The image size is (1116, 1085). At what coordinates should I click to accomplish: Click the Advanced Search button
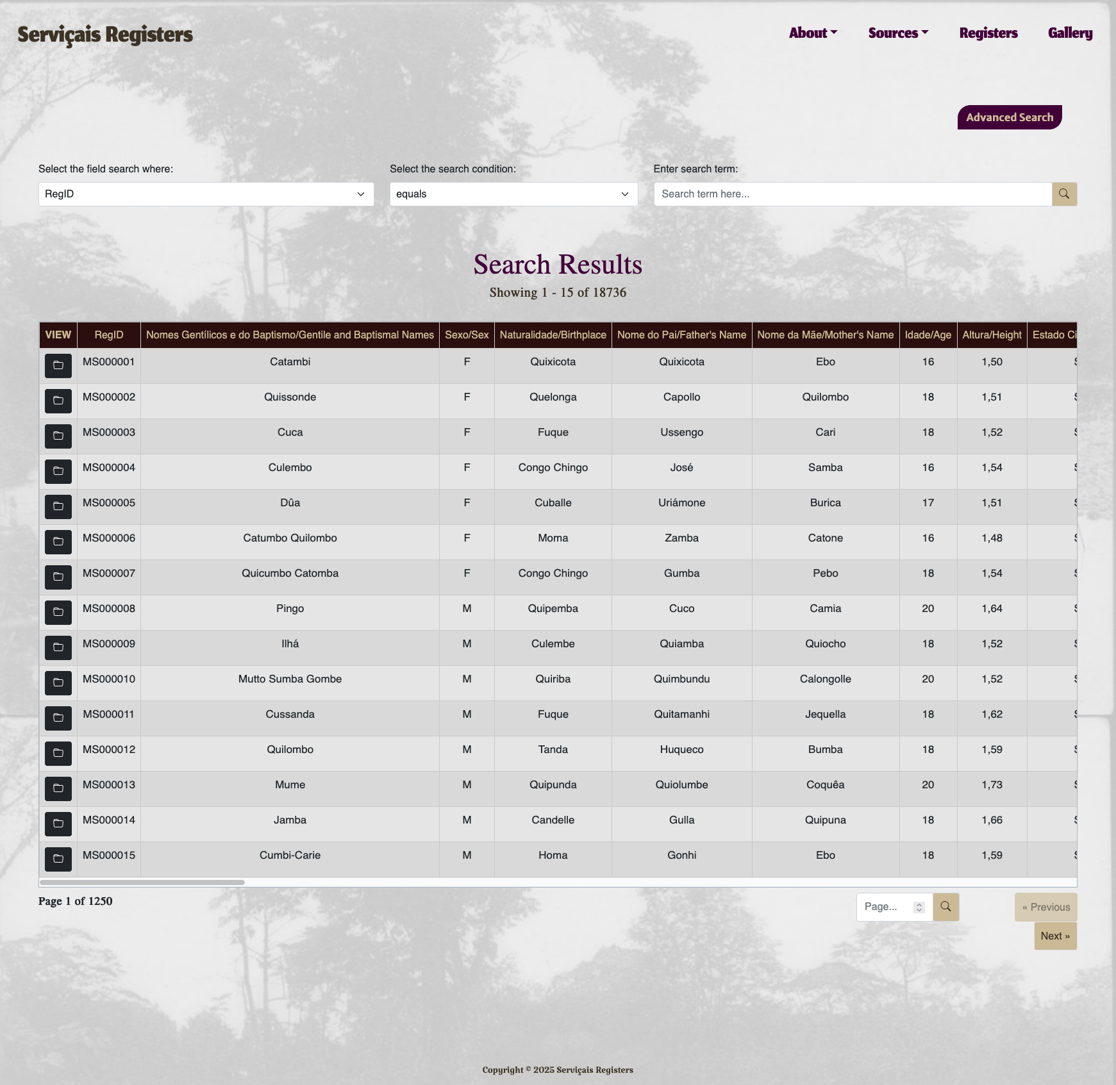(x=1009, y=117)
